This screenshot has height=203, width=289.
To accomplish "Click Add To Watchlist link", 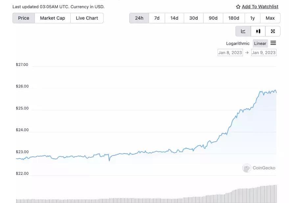I will coord(260,7).
